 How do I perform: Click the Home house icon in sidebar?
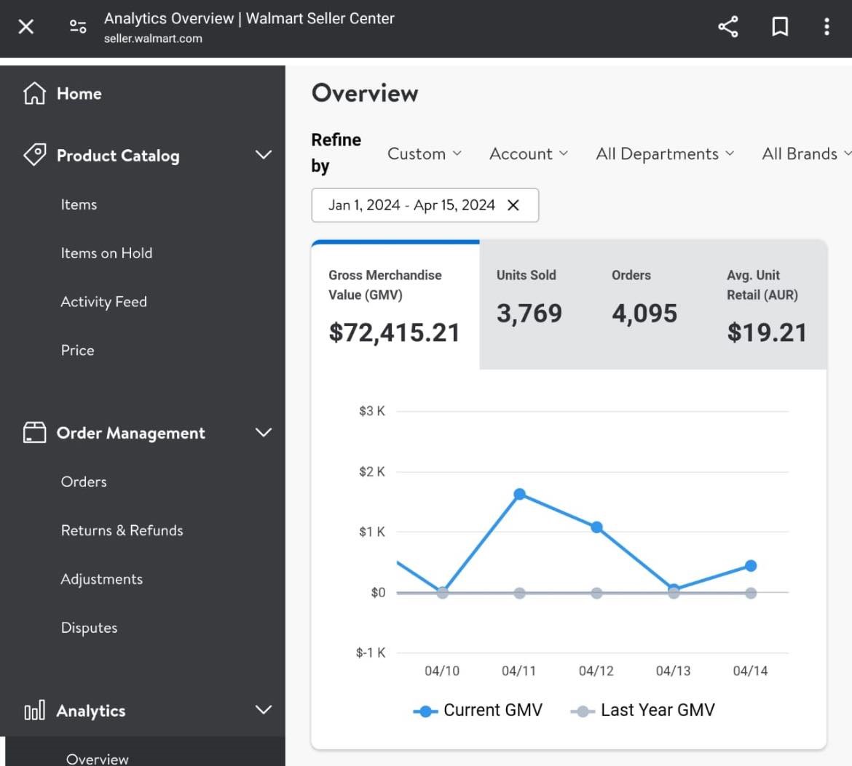point(34,93)
